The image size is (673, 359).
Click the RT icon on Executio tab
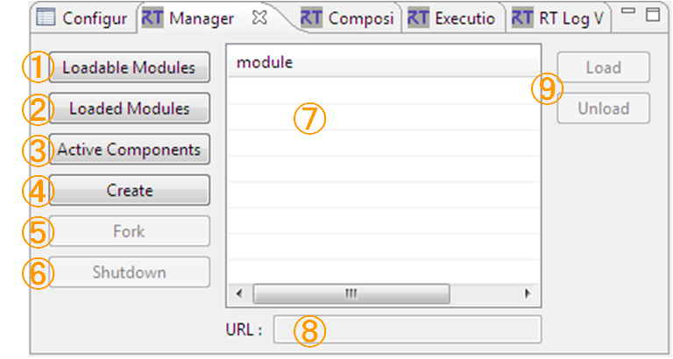coord(418,18)
